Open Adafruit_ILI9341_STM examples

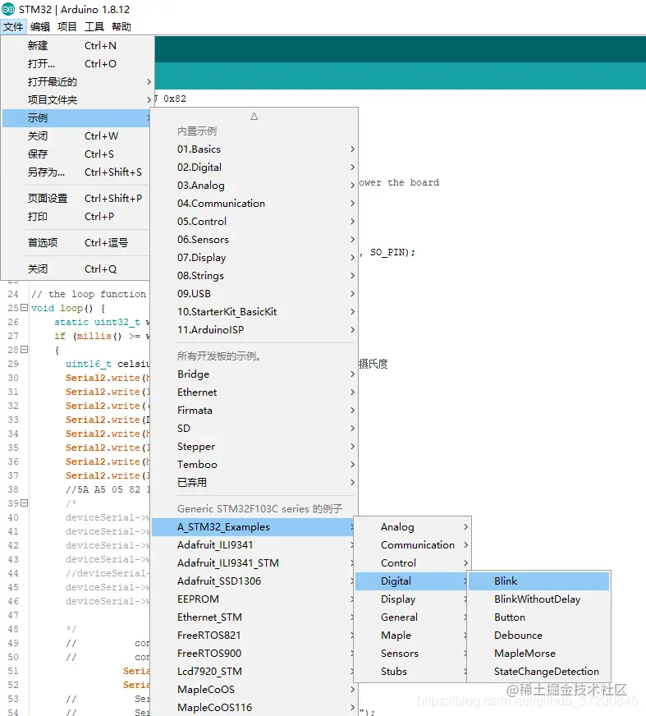pos(254,563)
